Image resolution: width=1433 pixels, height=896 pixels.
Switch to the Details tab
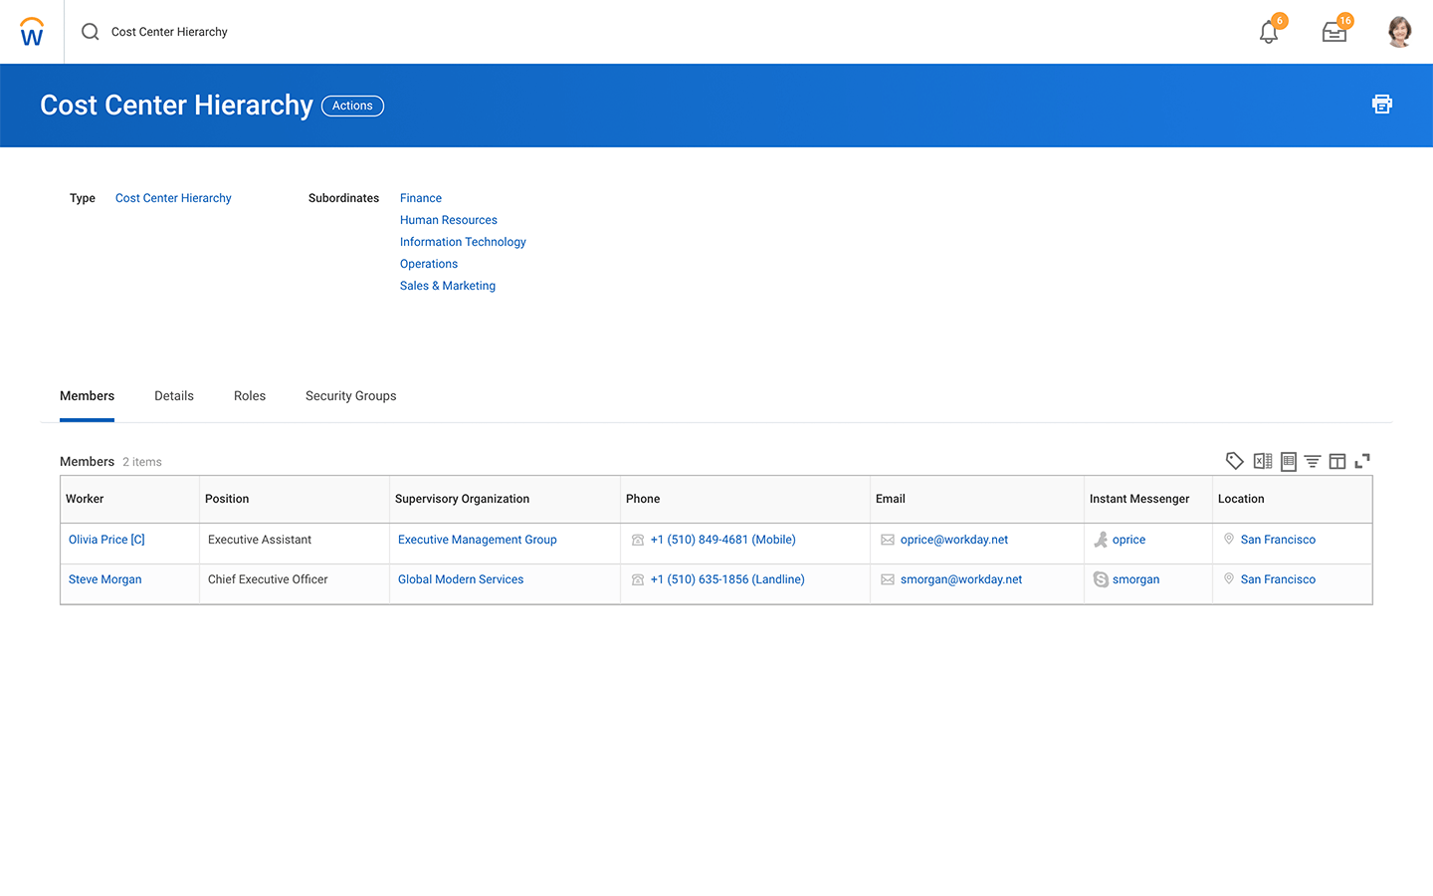[174, 396]
